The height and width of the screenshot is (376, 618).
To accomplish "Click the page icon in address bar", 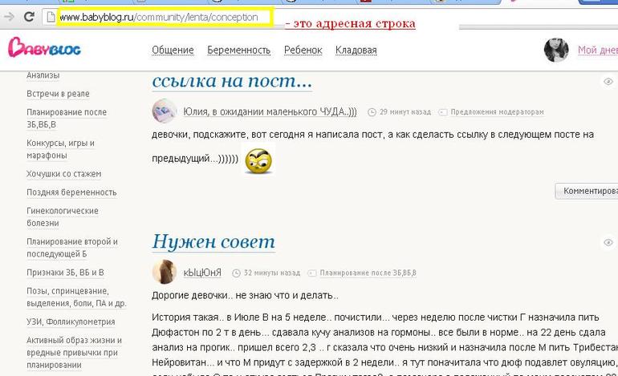I will tap(51, 17).
